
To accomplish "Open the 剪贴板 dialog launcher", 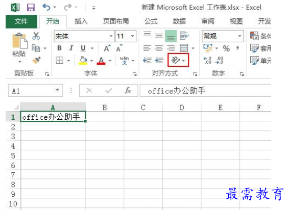I will click(47, 74).
